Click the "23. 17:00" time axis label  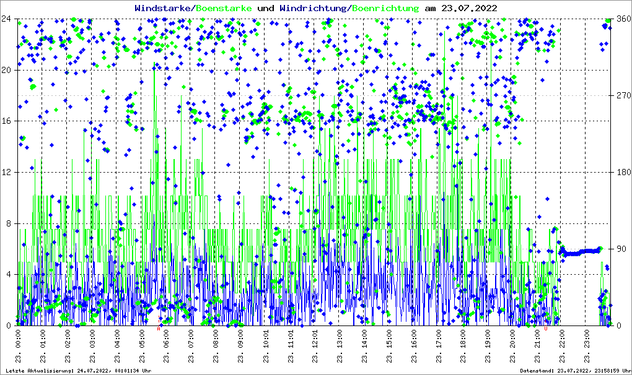point(439,346)
